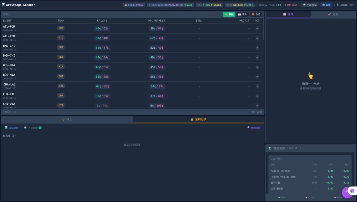This screenshot has height=202, width=357.
Task: Open the 持仓 positions tab
Action: tap(67, 119)
